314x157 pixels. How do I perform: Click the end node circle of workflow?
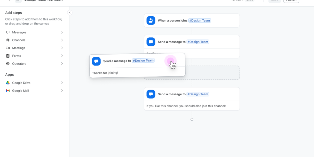coord(192,120)
